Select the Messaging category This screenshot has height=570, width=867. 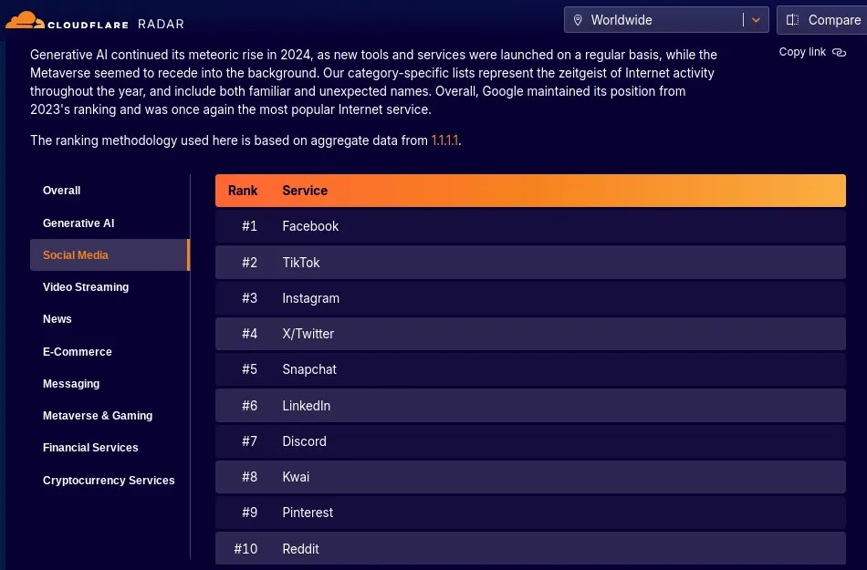(71, 384)
